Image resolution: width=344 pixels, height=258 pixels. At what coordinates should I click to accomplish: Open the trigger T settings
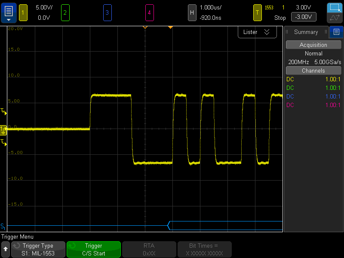click(x=257, y=13)
